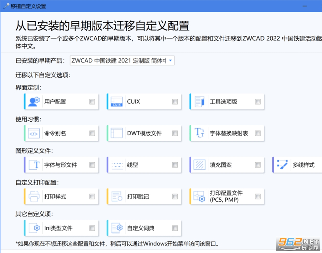Tick the 工具选项版 checkbox
322x253 pixels.
(x=258, y=102)
